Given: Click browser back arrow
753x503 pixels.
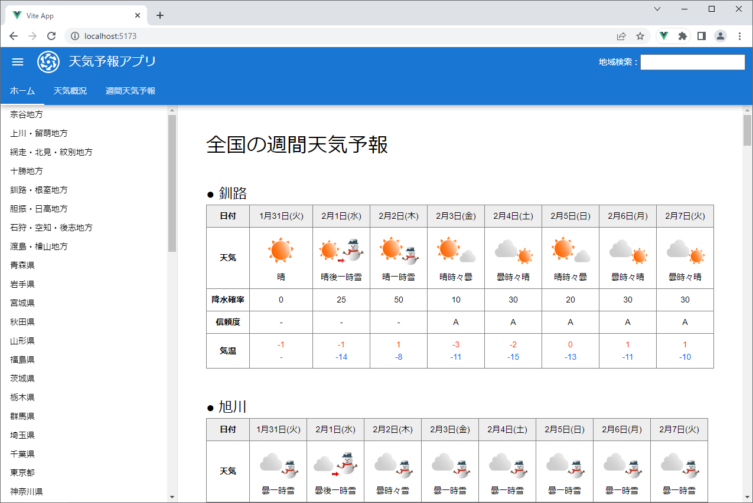Looking at the screenshot, I should pyautogui.click(x=14, y=36).
